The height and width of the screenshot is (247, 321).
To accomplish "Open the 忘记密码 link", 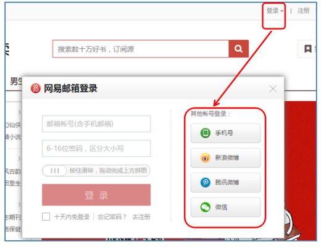I will 112,217.
